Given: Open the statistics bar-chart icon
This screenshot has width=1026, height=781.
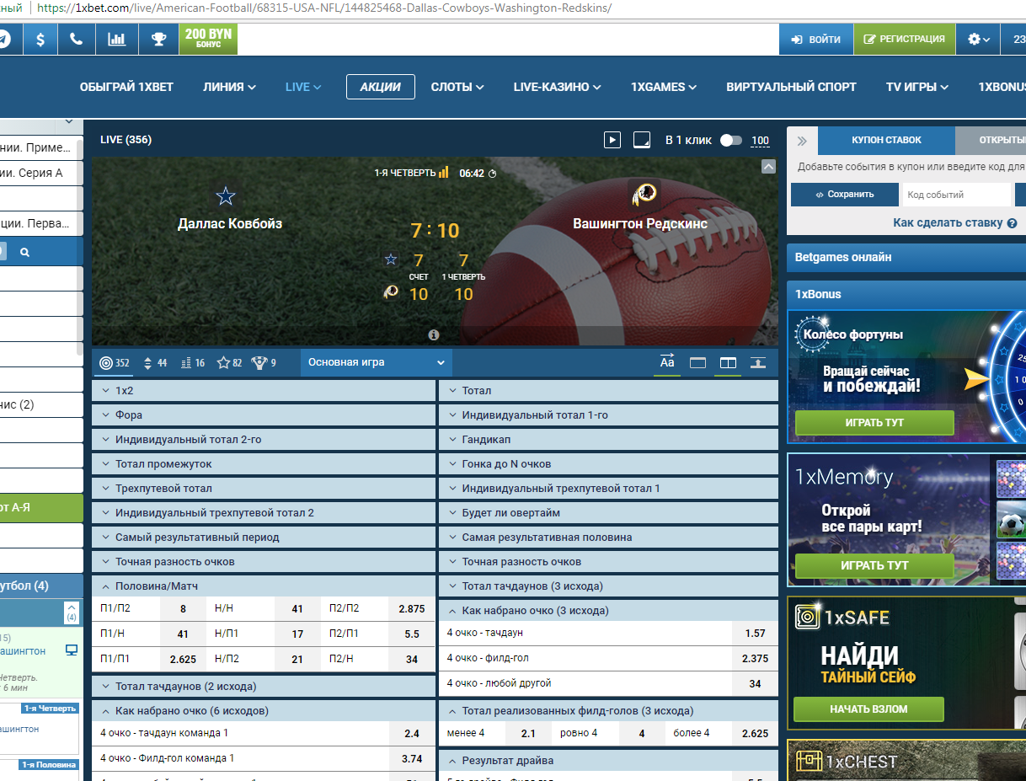Looking at the screenshot, I should point(117,39).
